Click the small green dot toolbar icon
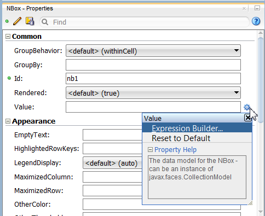Image resolution: width=265 pixels, height=216 pixels. click(x=7, y=21)
